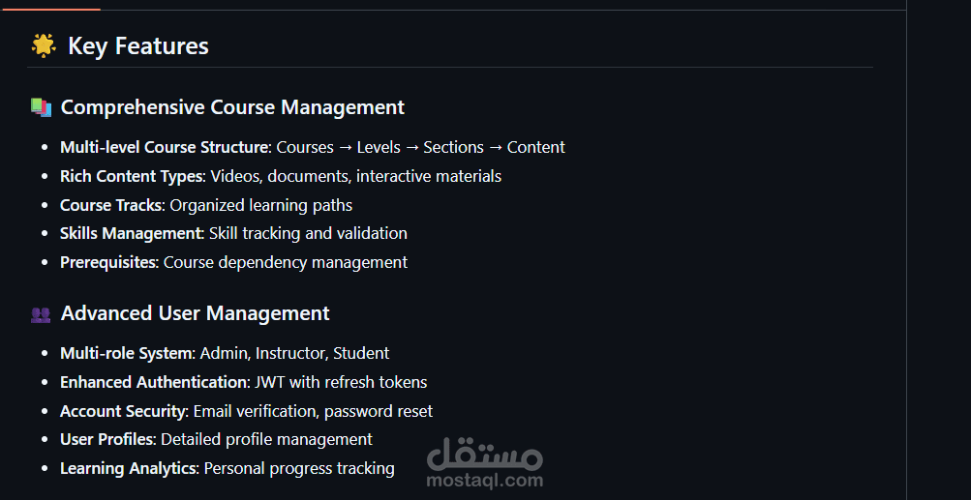Click the mostaql.com text under the logo
The image size is (971, 500).
[485, 480]
